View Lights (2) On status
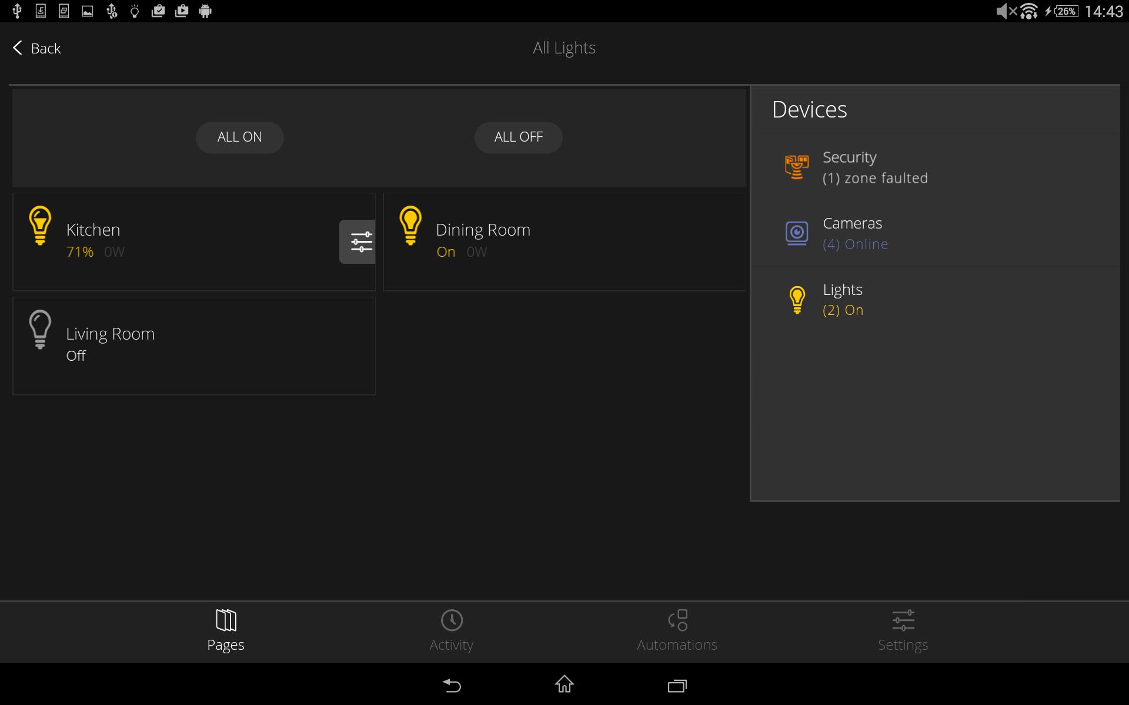Screen dimensions: 1129x705 click(843, 310)
